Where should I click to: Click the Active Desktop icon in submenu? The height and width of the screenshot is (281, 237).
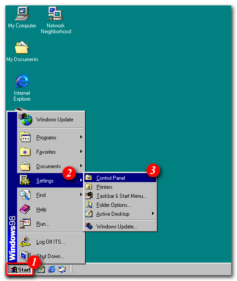pyautogui.click(x=89, y=214)
